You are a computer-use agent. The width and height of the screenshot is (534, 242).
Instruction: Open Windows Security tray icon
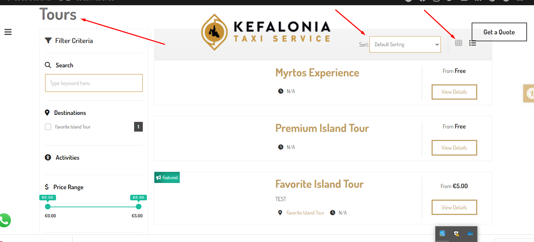456,233
